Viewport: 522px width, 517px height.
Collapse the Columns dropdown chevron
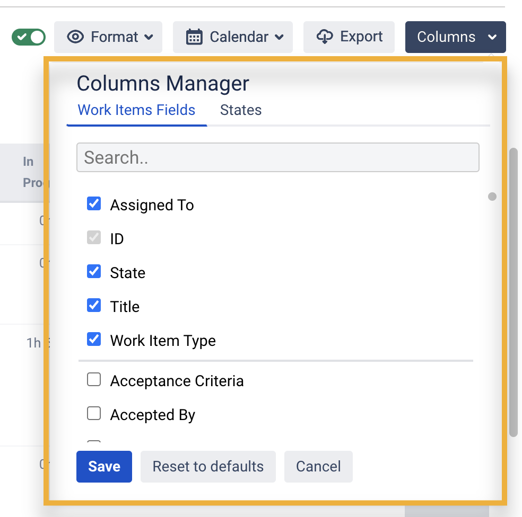point(492,37)
